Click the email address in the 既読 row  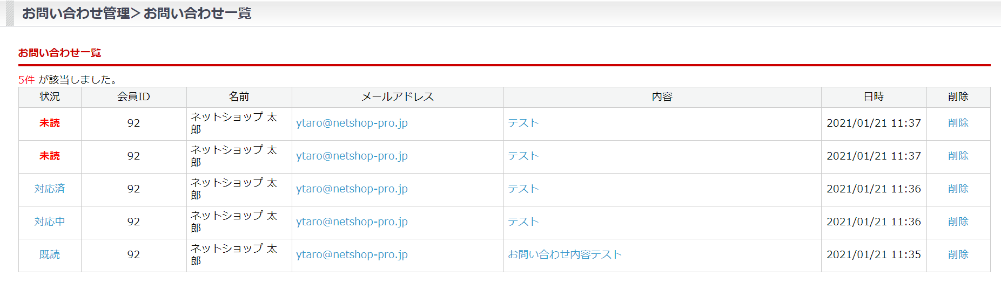pos(352,255)
